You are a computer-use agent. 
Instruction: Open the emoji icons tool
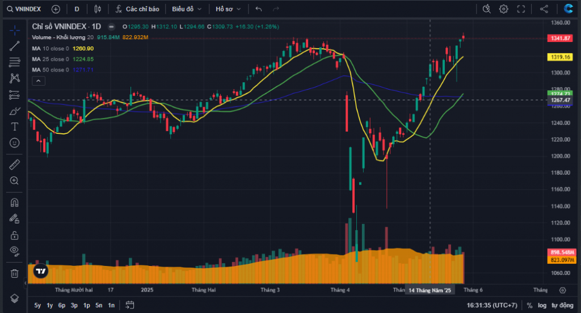[14, 143]
